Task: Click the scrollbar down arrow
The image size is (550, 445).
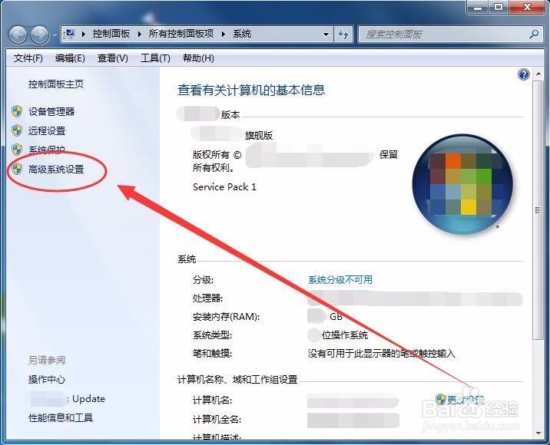Action: [x=538, y=433]
